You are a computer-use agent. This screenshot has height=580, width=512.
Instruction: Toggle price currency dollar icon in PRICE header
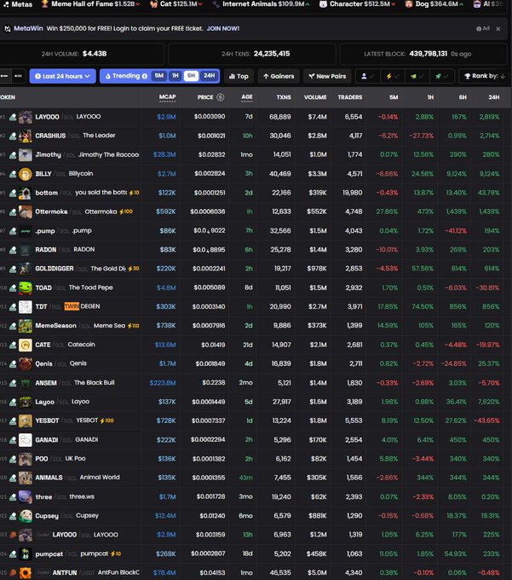tap(220, 97)
